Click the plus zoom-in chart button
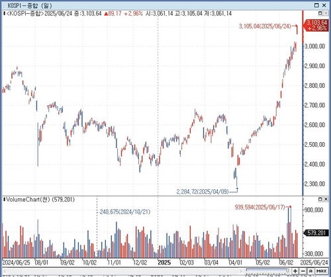The width and height of the screenshot is (331, 277). 295,271
